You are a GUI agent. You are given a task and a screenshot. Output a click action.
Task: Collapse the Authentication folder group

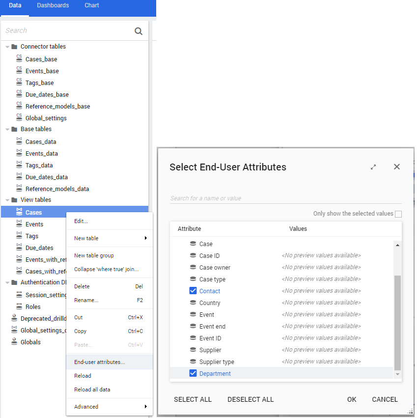(x=7, y=283)
